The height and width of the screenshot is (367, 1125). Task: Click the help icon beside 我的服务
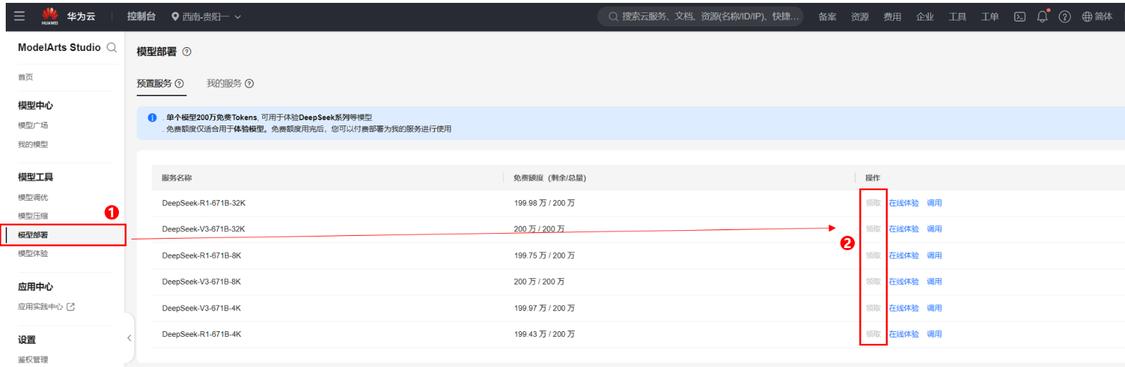pyautogui.click(x=249, y=84)
